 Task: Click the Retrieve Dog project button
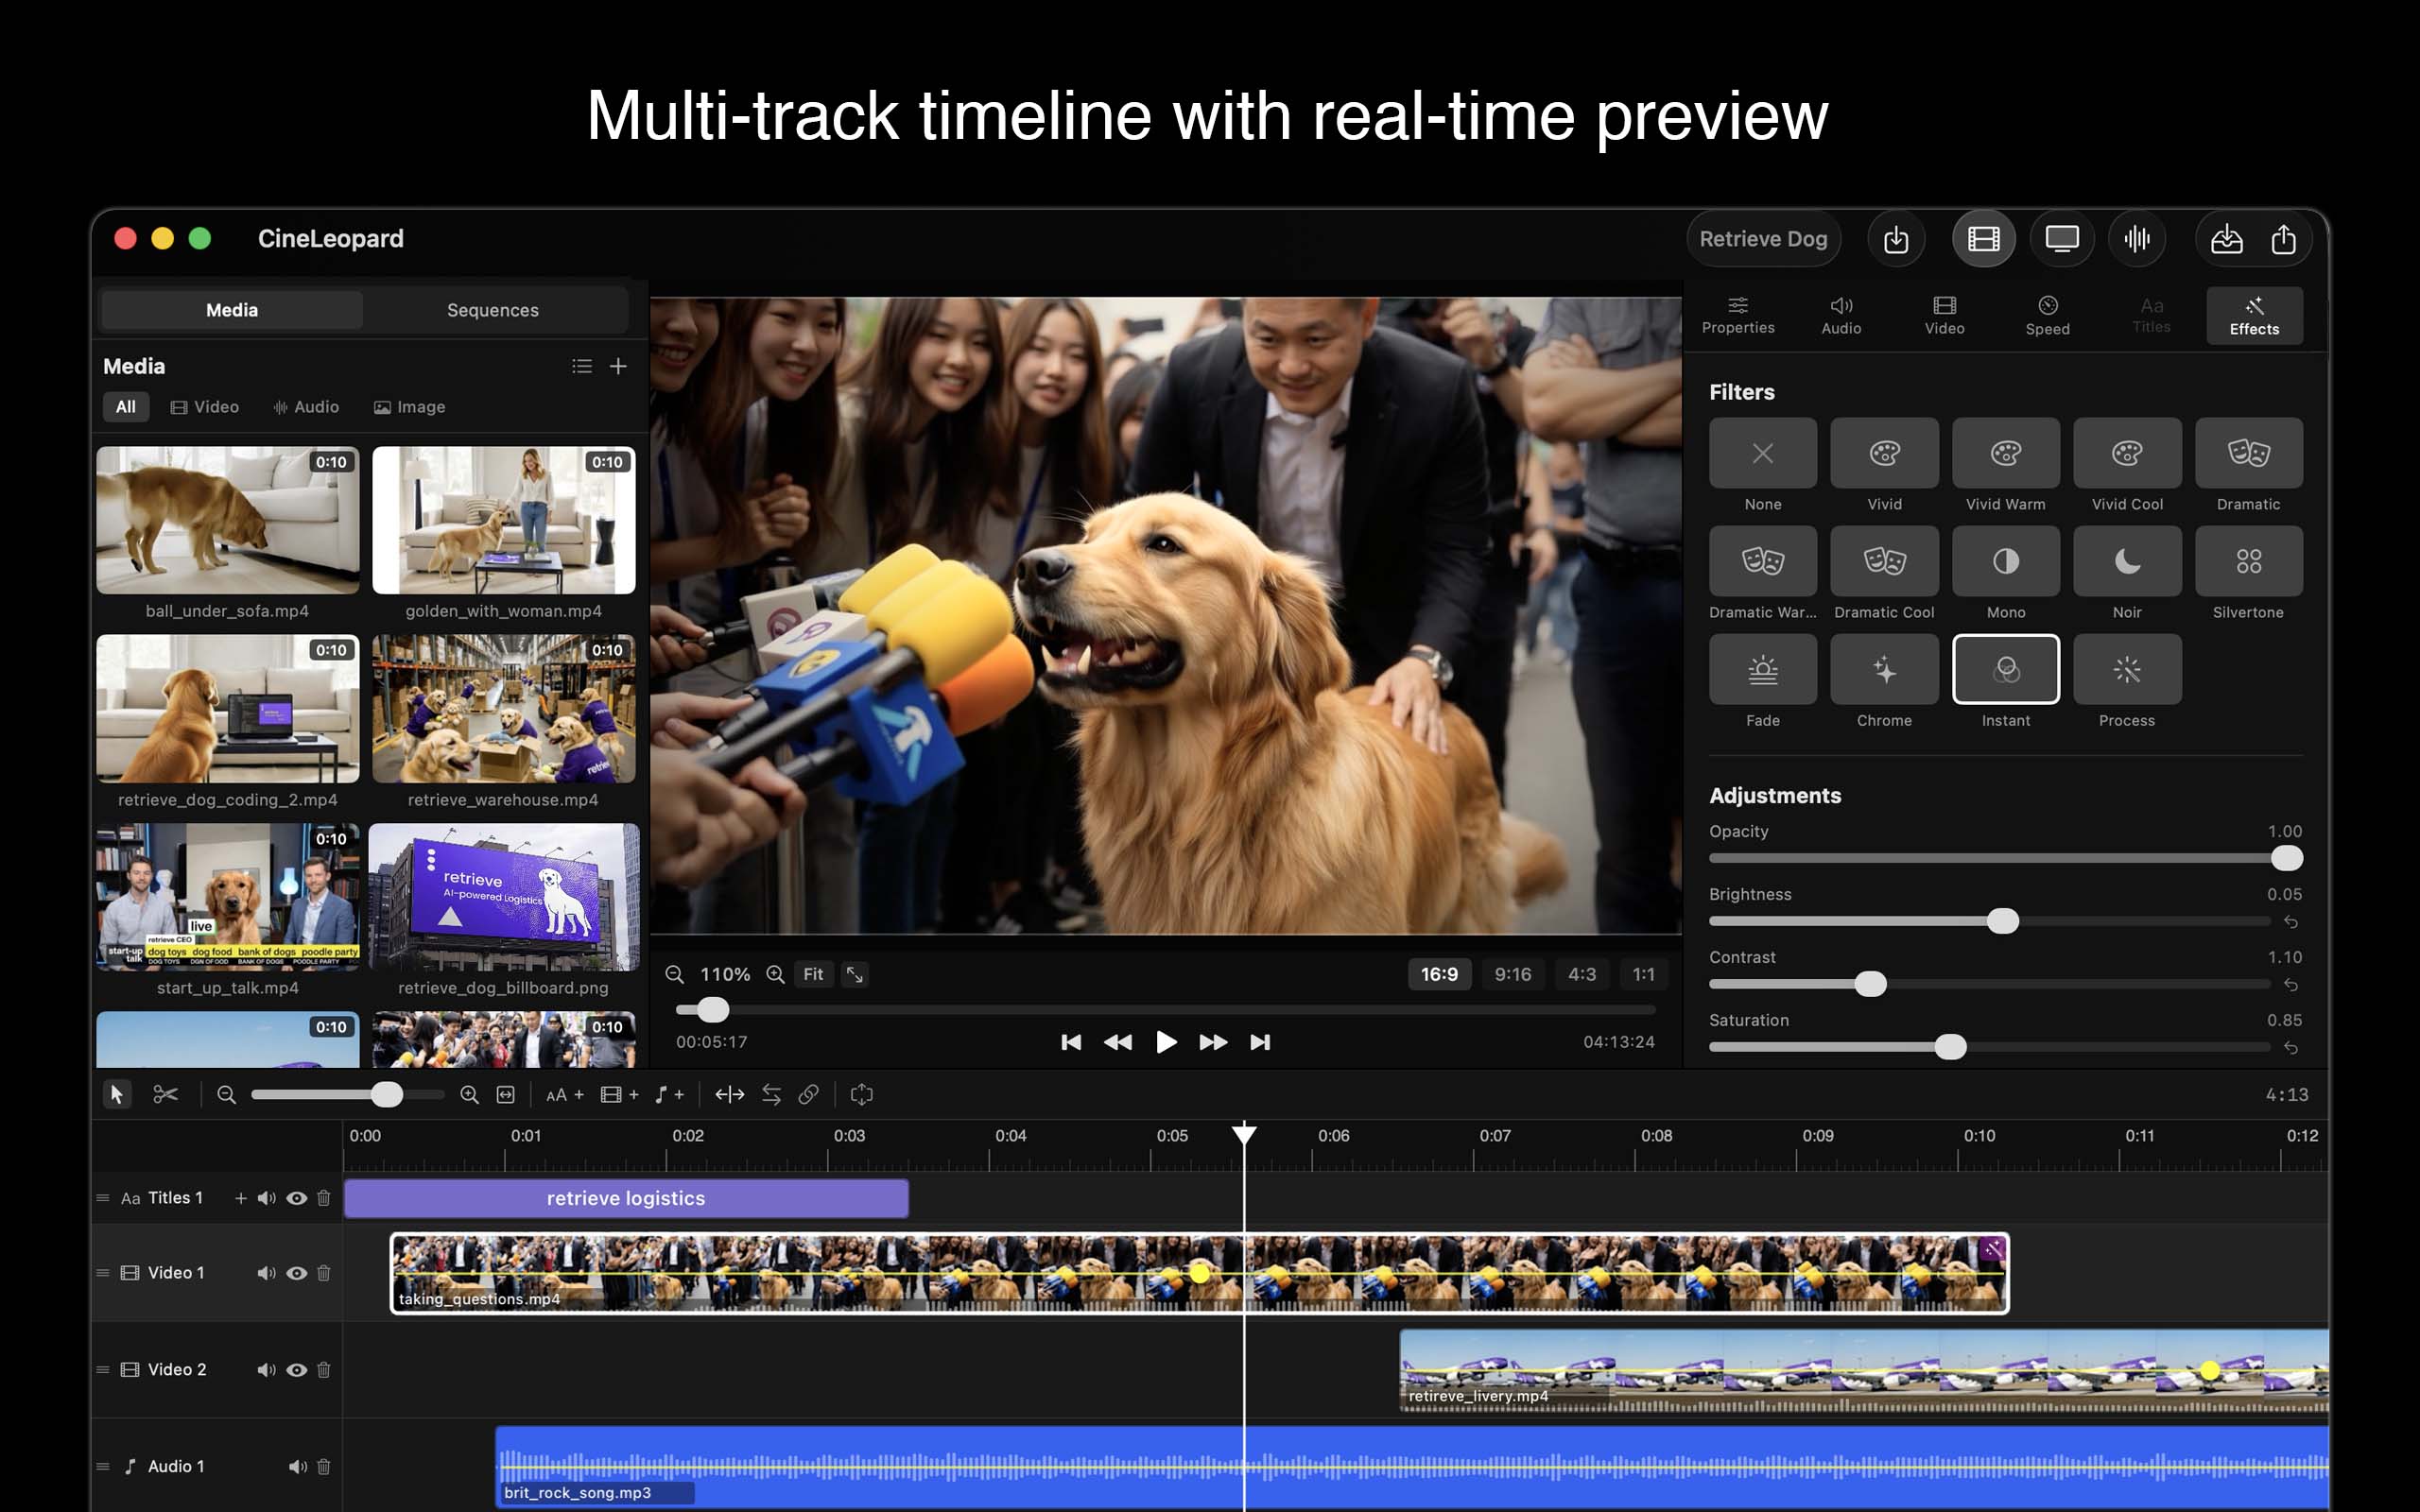point(1763,238)
